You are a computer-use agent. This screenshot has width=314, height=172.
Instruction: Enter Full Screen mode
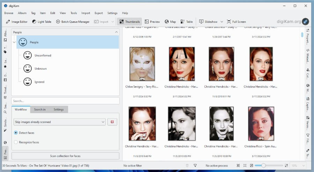tap(236, 22)
